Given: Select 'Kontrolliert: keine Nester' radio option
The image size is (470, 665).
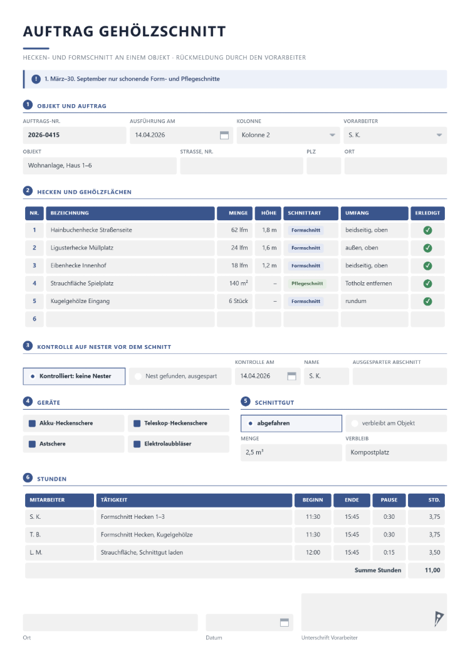Looking at the screenshot, I should tap(74, 376).
